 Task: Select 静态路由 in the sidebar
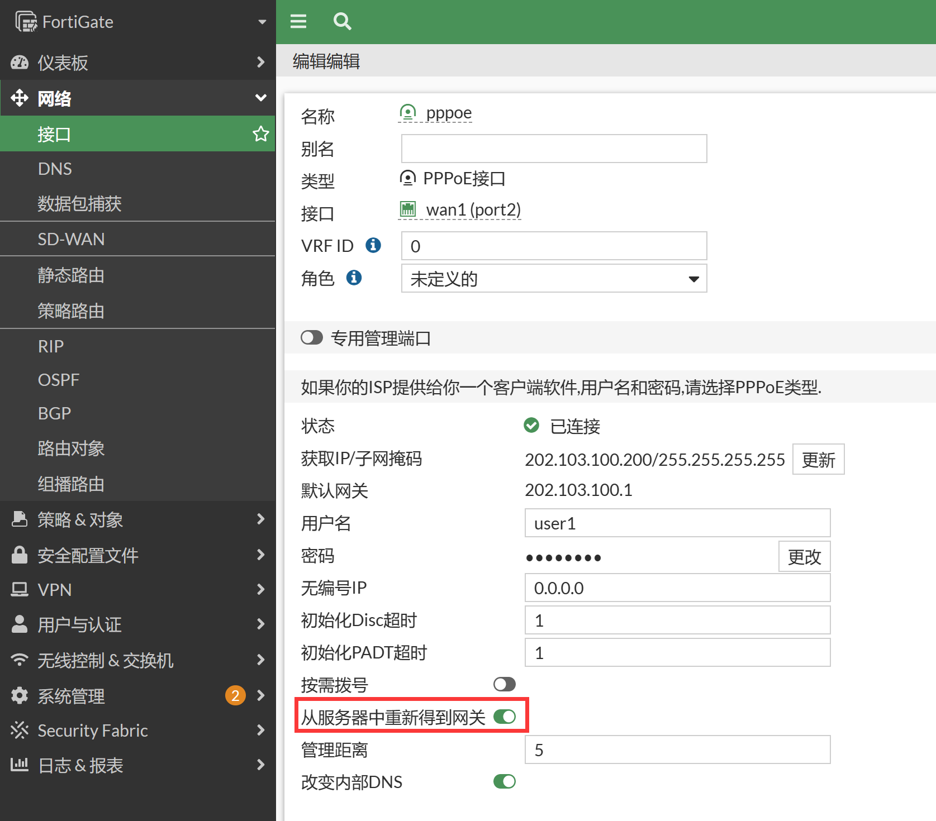coord(72,275)
